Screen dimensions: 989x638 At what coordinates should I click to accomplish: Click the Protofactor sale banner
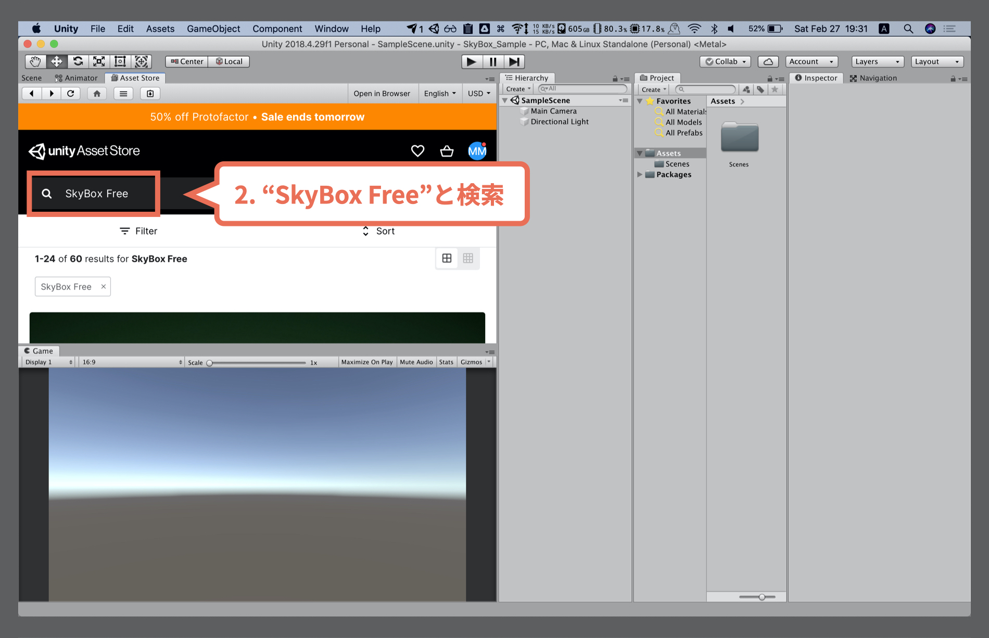click(257, 117)
